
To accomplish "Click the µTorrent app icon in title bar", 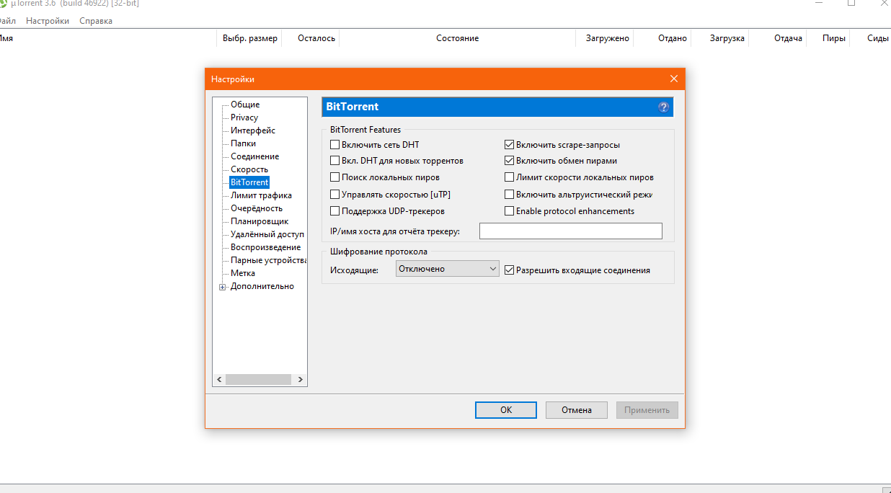I will click(4, 4).
